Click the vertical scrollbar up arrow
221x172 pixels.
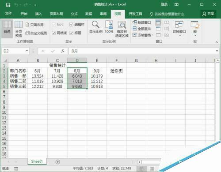218,60
